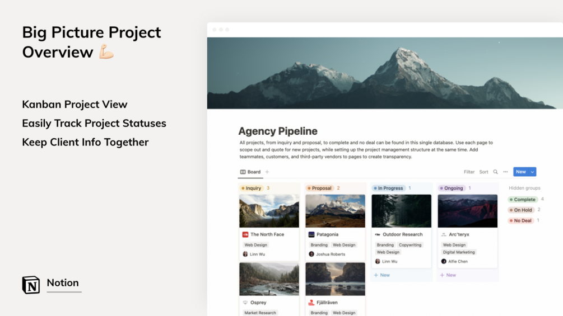Image resolution: width=563 pixels, height=316 pixels.
Task: Open the Patagonia card title
Action: click(x=328, y=234)
